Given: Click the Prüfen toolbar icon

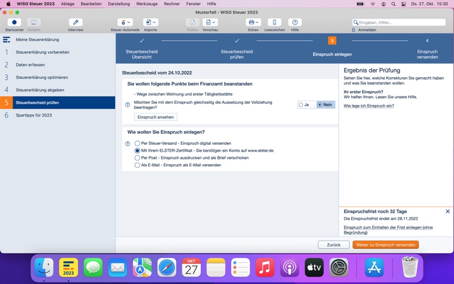Looking at the screenshot, I should pos(192,22).
